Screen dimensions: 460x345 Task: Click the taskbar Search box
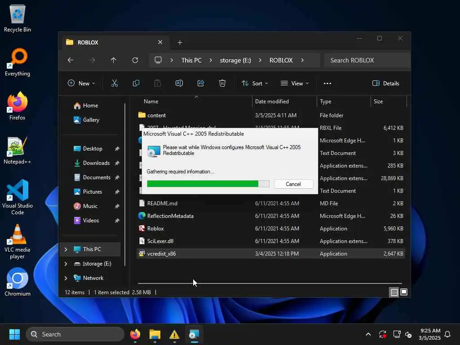[x=75, y=334]
